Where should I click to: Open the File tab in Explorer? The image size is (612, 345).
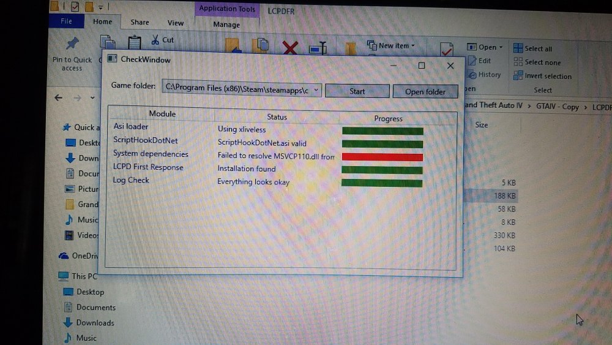(x=66, y=21)
